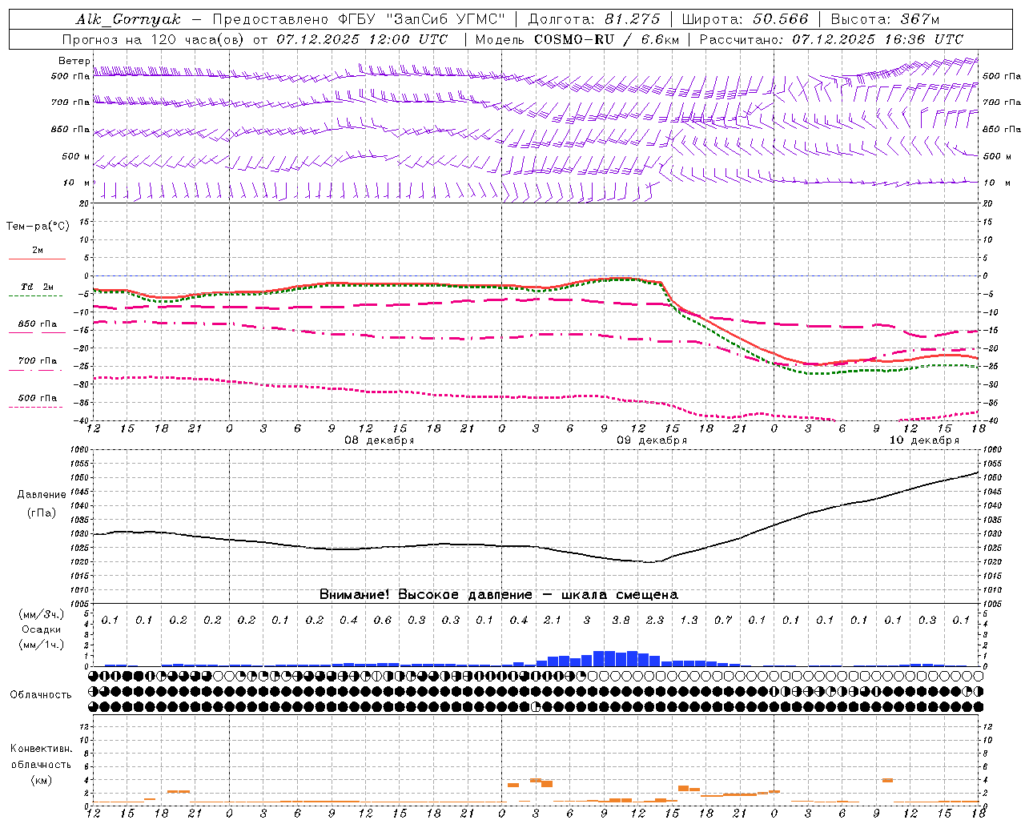Click the Давление axis label
The height and width of the screenshot is (820, 1025).
(x=41, y=495)
